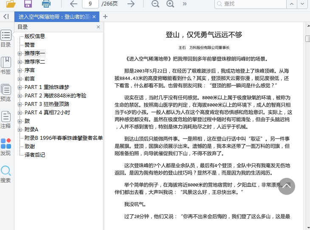The image size is (310, 230).
Task: Select the 进入空气稀薄地带 document tab
Action: (55, 17)
